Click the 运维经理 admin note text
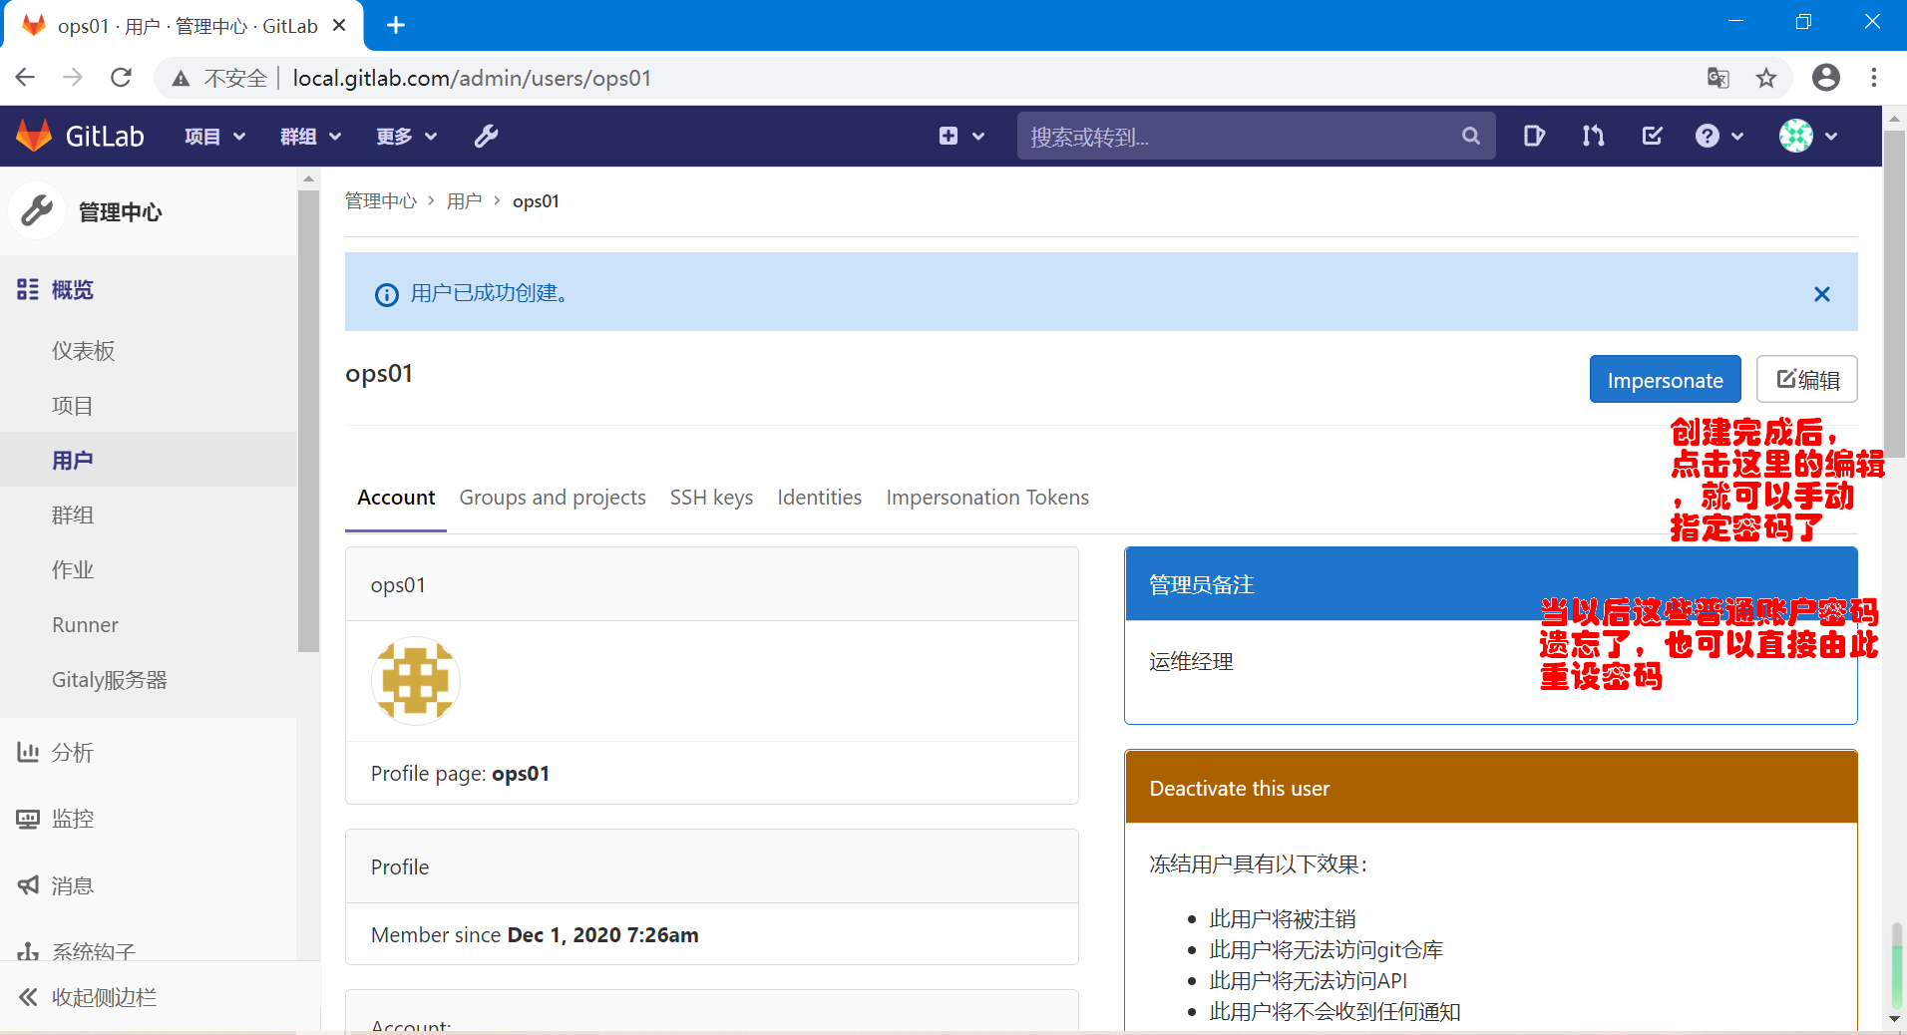Image resolution: width=1907 pixels, height=1035 pixels. [1191, 662]
